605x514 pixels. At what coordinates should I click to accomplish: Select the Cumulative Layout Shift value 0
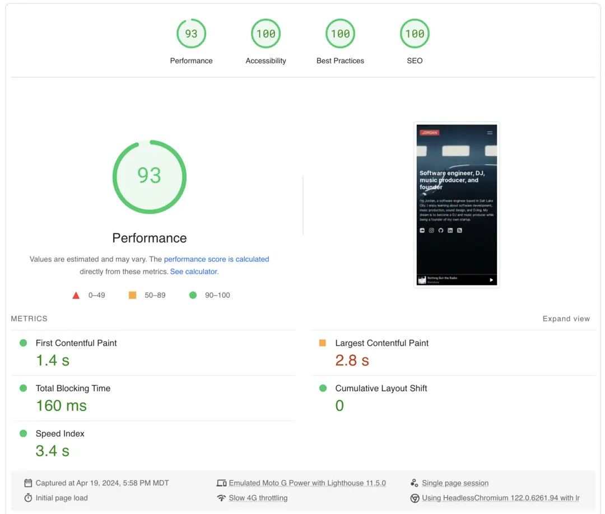click(339, 405)
